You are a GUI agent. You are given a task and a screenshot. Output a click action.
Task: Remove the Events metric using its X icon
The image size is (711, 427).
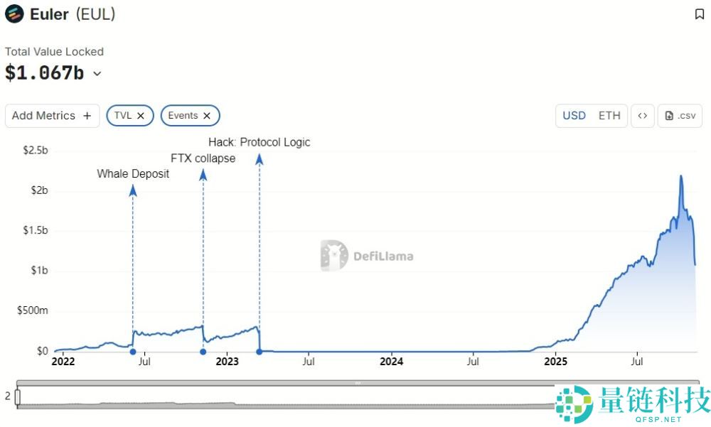(207, 115)
